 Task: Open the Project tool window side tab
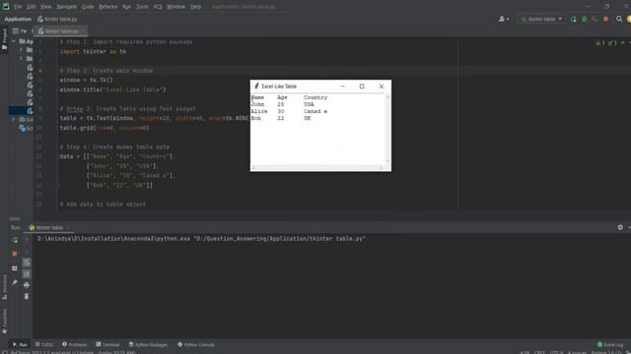(4, 39)
